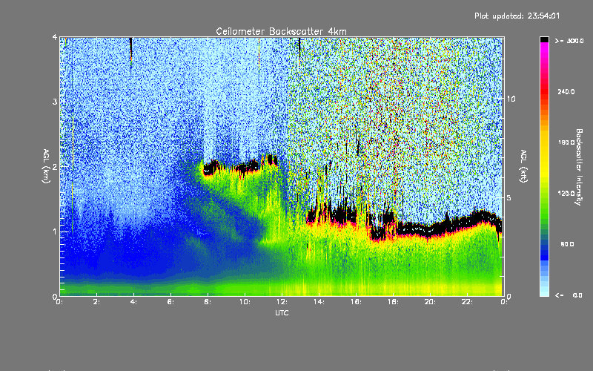Image resolution: width=593 pixels, height=371 pixels.
Task: Click the '10:' tick on UTC axis
Action: tap(245, 302)
